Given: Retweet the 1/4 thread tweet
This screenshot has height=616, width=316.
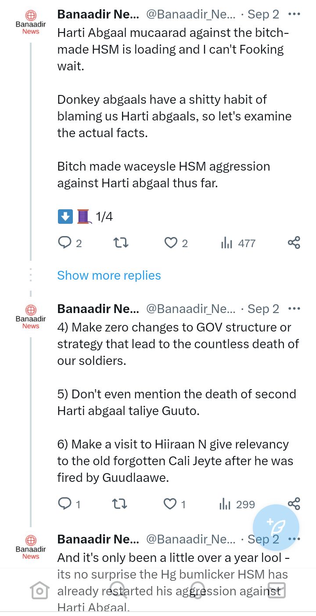Looking at the screenshot, I should (x=121, y=243).
